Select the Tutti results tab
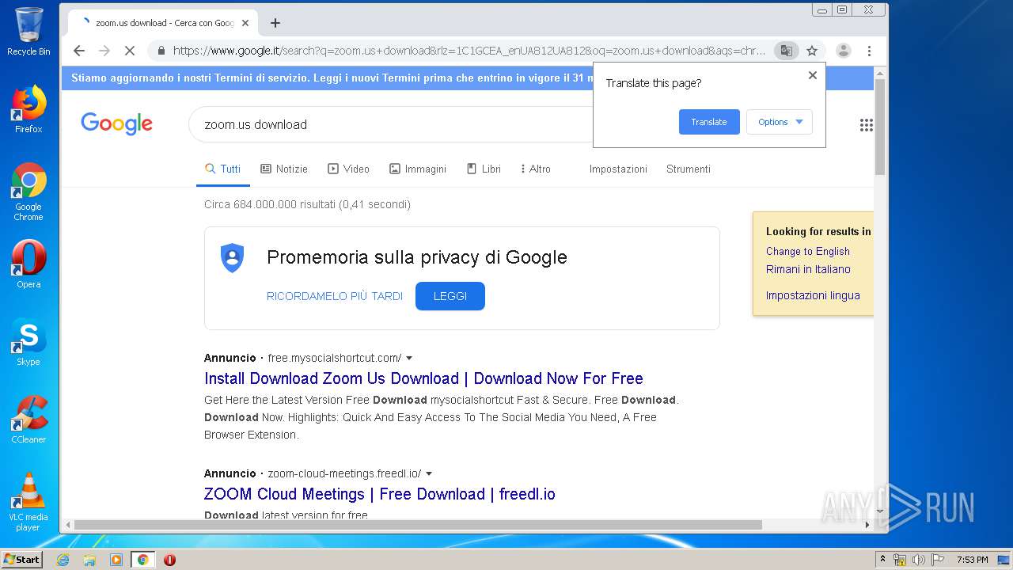This screenshot has width=1013, height=570. click(222, 169)
